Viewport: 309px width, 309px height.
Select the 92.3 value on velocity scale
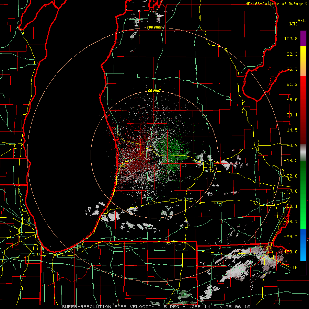click(x=292, y=54)
